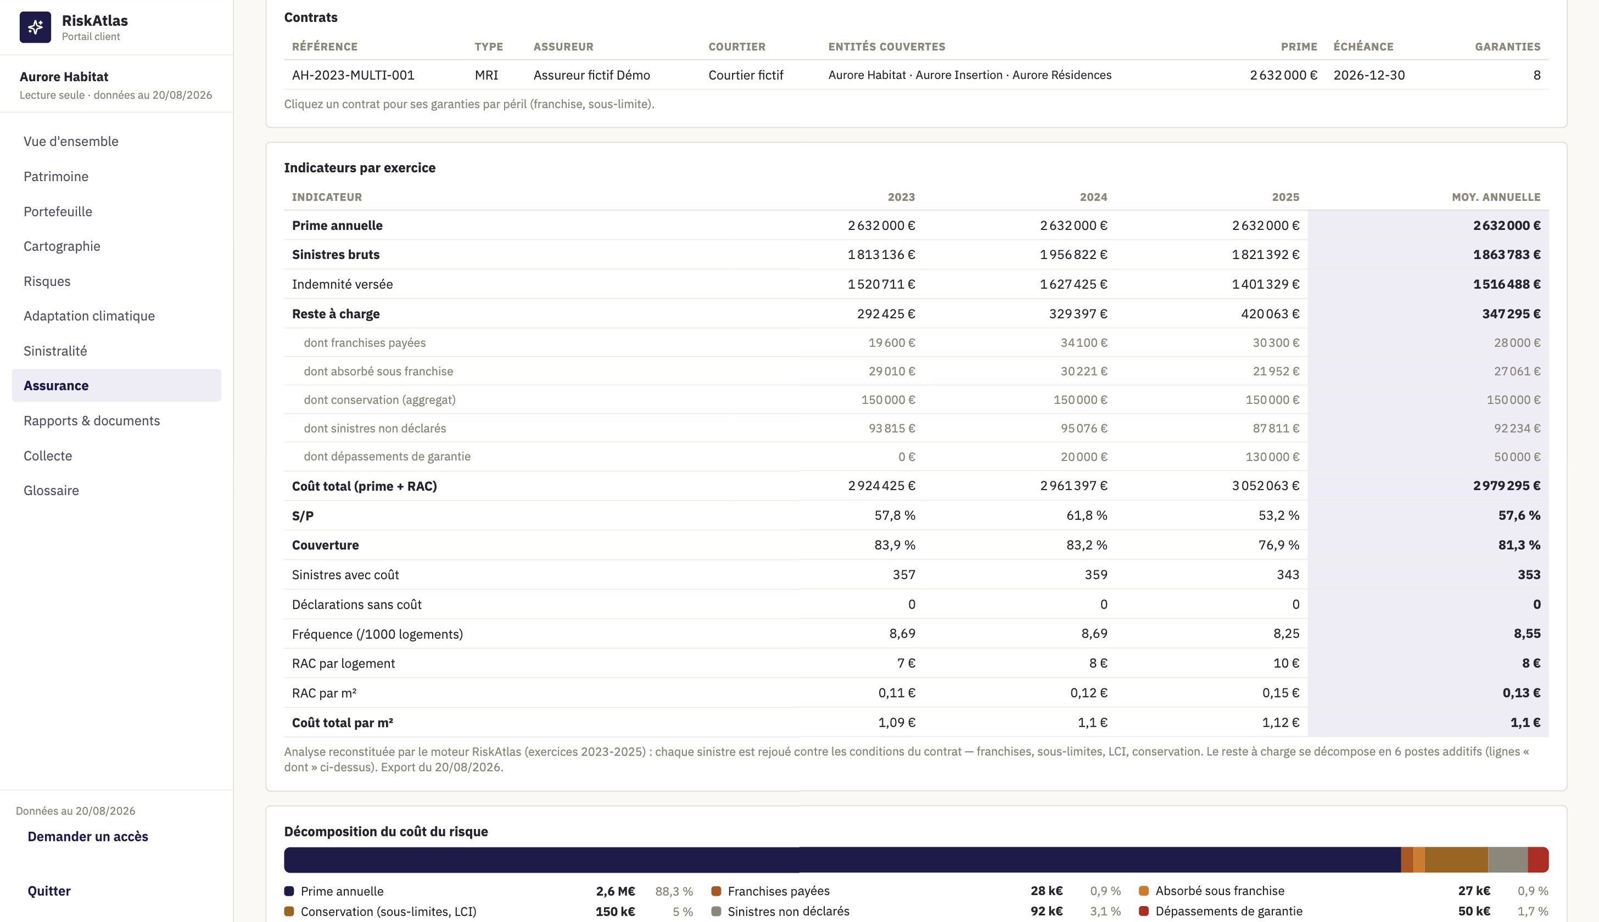
Task: Select the MOY. ANNUELLE column header
Action: tap(1496, 197)
